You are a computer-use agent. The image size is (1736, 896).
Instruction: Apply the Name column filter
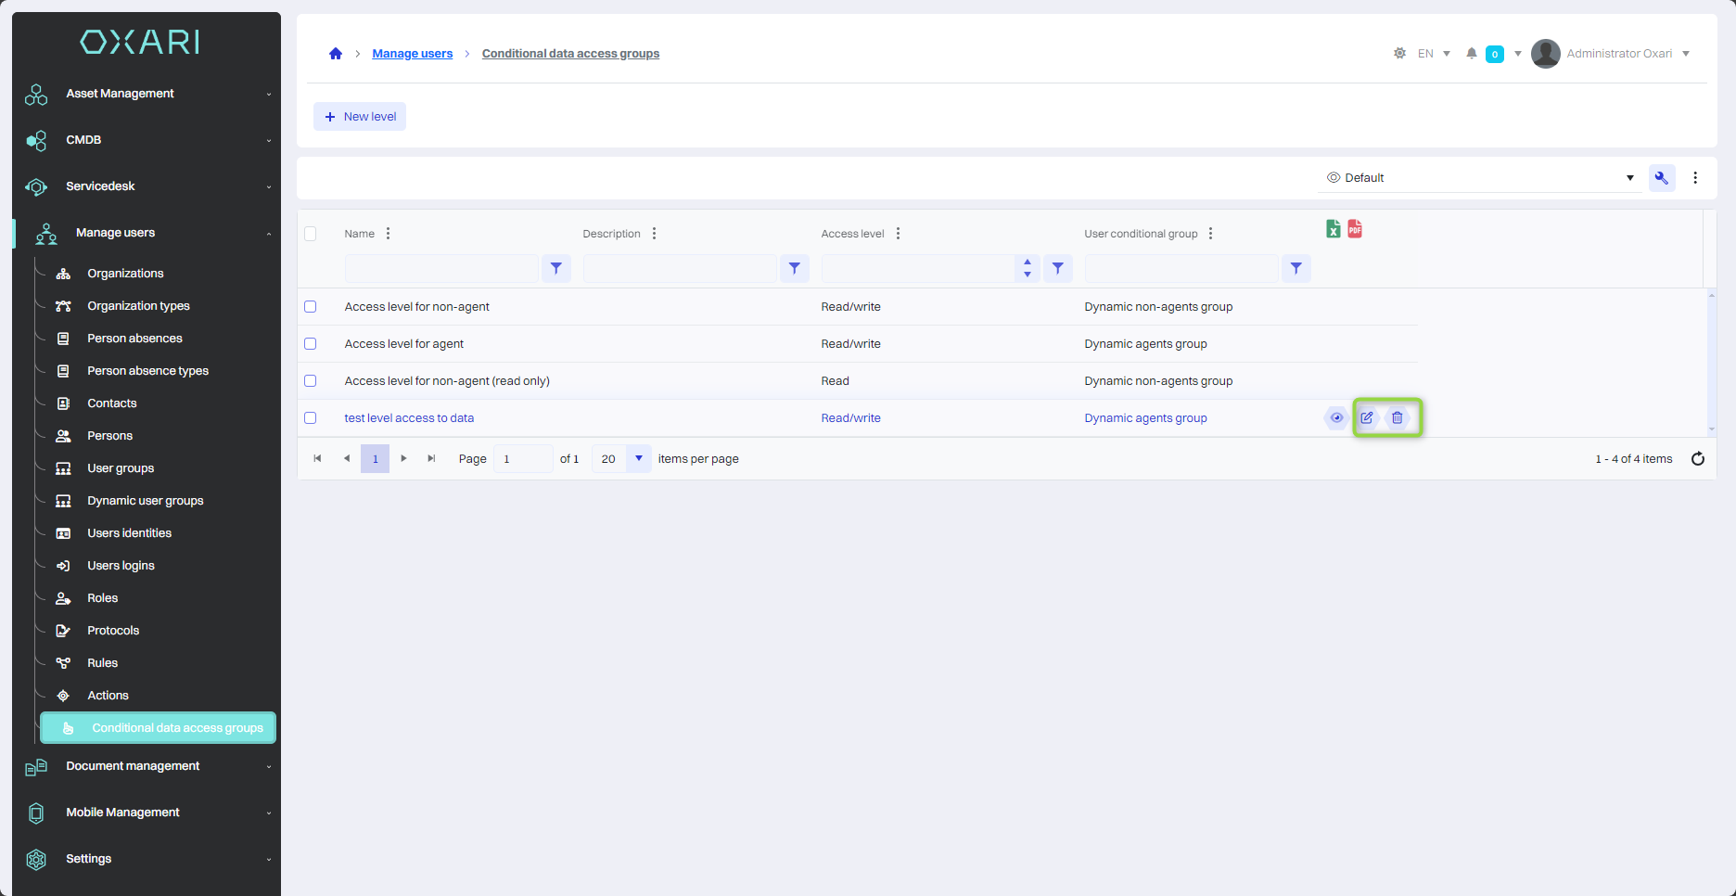point(555,269)
